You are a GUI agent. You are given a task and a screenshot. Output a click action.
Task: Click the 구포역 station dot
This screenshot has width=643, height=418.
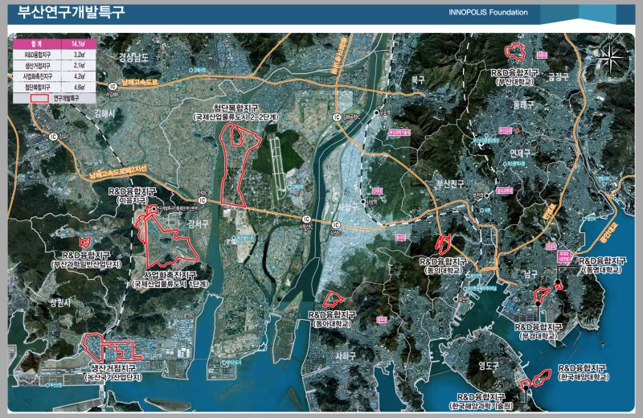click(376, 113)
